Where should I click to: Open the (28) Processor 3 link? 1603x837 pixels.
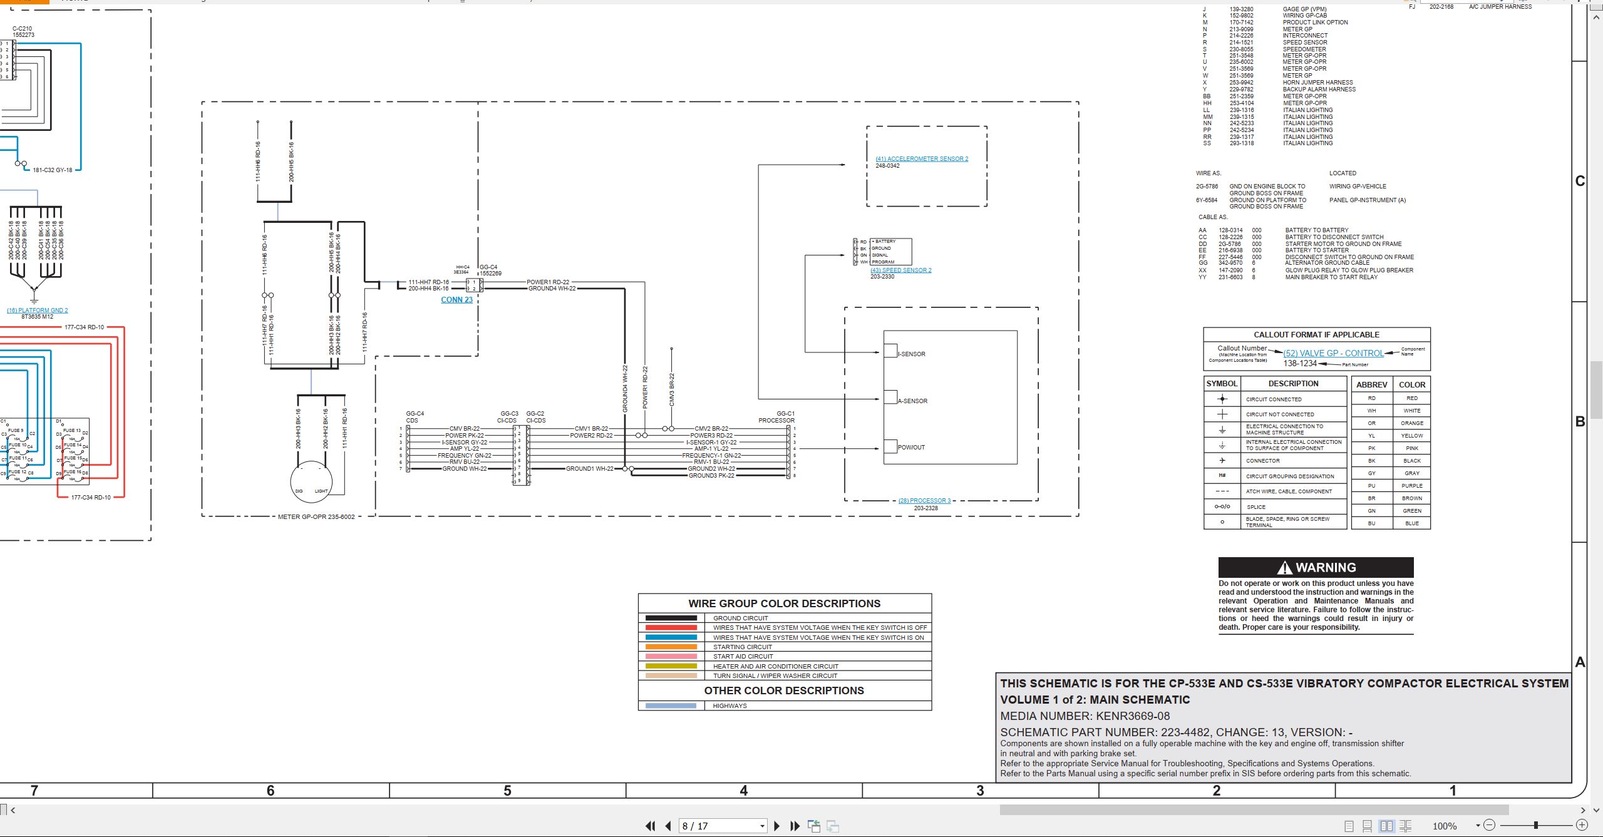click(x=924, y=500)
